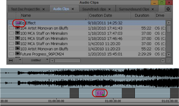This screenshot has width=179, height=106.
Task: Click vertical scrollbar down arrow
Action: (169, 55)
